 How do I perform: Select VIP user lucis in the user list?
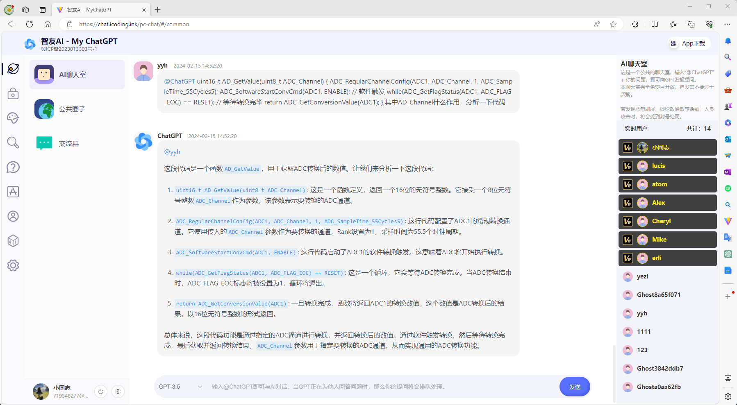667,166
